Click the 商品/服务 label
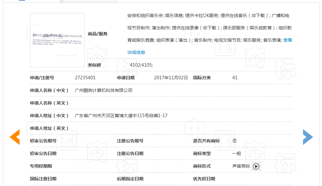The width and height of the screenshot is (322, 186). click(97, 34)
